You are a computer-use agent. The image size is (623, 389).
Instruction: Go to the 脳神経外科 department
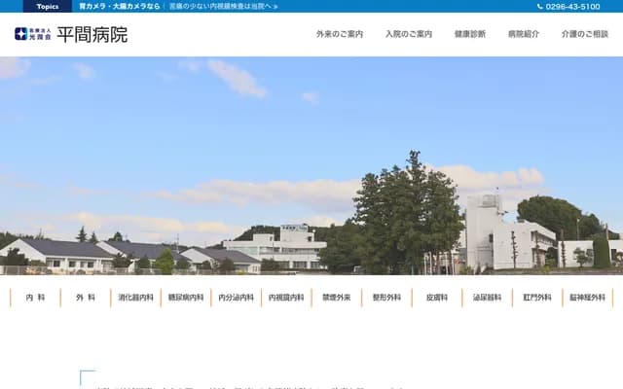click(588, 298)
